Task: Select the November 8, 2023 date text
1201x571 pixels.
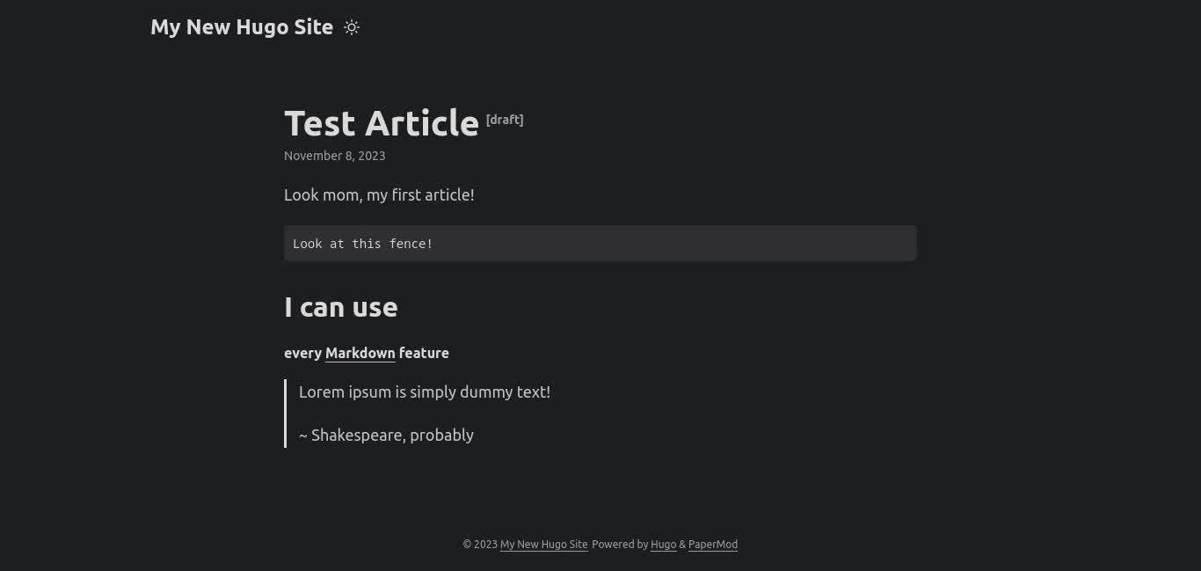Action: click(334, 156)
